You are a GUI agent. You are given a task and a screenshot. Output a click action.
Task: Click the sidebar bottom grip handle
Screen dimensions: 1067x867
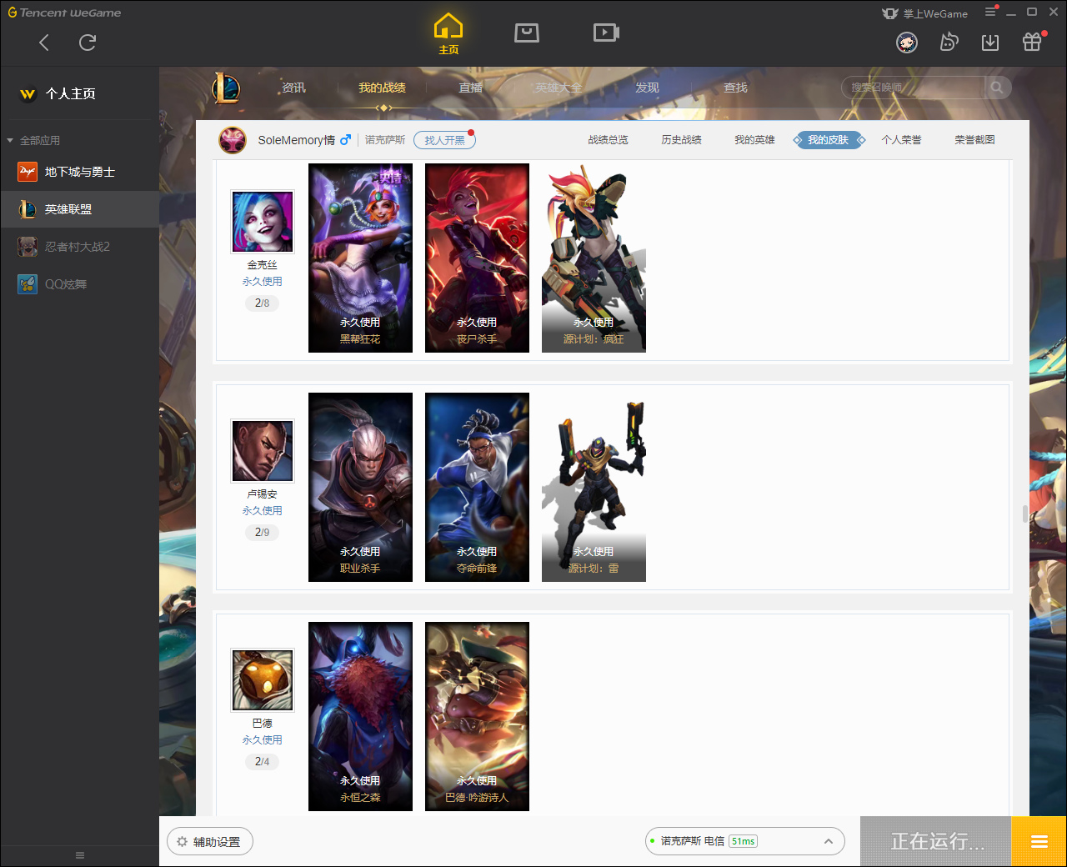click(80, 855)
